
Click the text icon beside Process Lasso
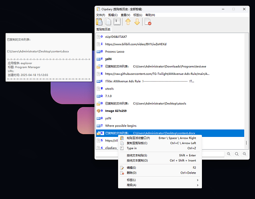click(x=99, y=52)
